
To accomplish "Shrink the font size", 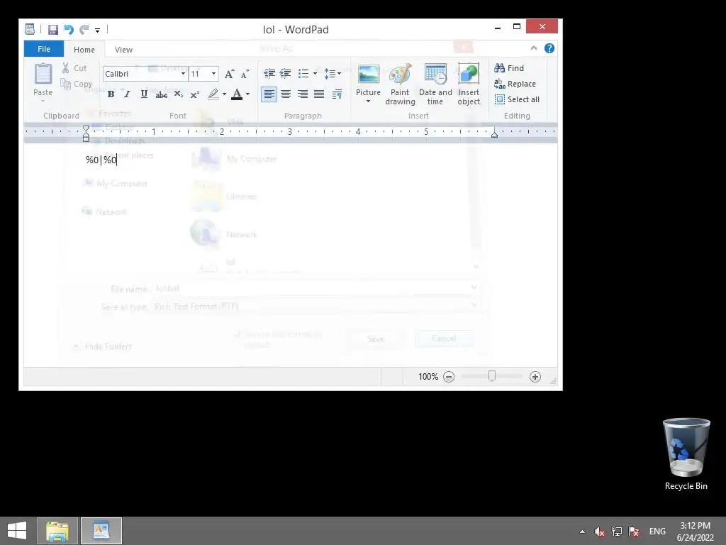I will [245, 74].
